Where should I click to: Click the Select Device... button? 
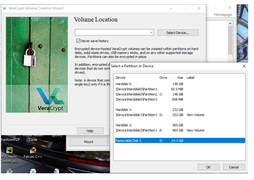tap(178, 33)
